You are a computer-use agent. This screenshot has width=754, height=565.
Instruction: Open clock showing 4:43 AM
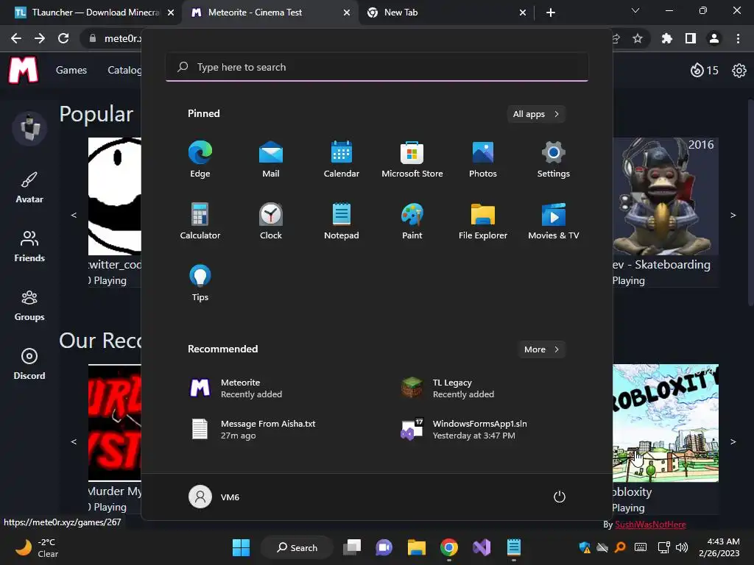pyautogui.click(x=719, y=547)
